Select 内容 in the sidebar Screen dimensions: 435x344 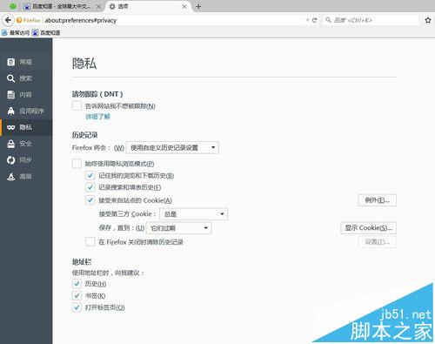(26, 95)
